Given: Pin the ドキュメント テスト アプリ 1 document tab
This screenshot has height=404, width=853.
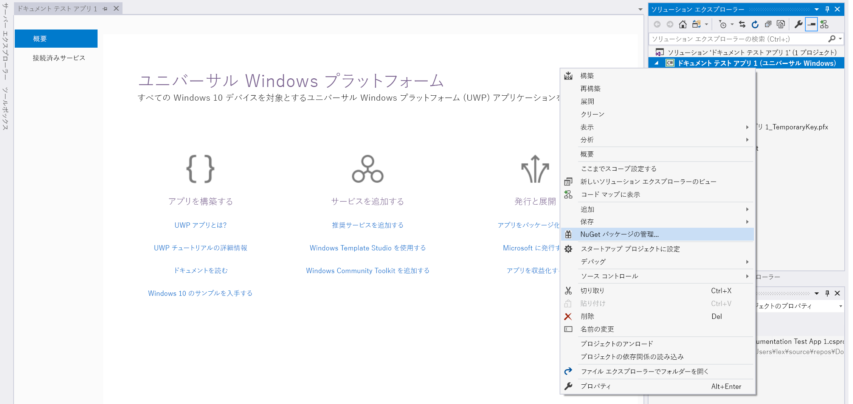Looking at the screenshot, I should click(105, 9).
